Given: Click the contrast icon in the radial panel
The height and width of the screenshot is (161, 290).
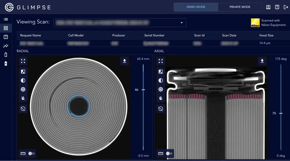Looking at the screenshot, I should pyautogui.click(x=23, y=80).
